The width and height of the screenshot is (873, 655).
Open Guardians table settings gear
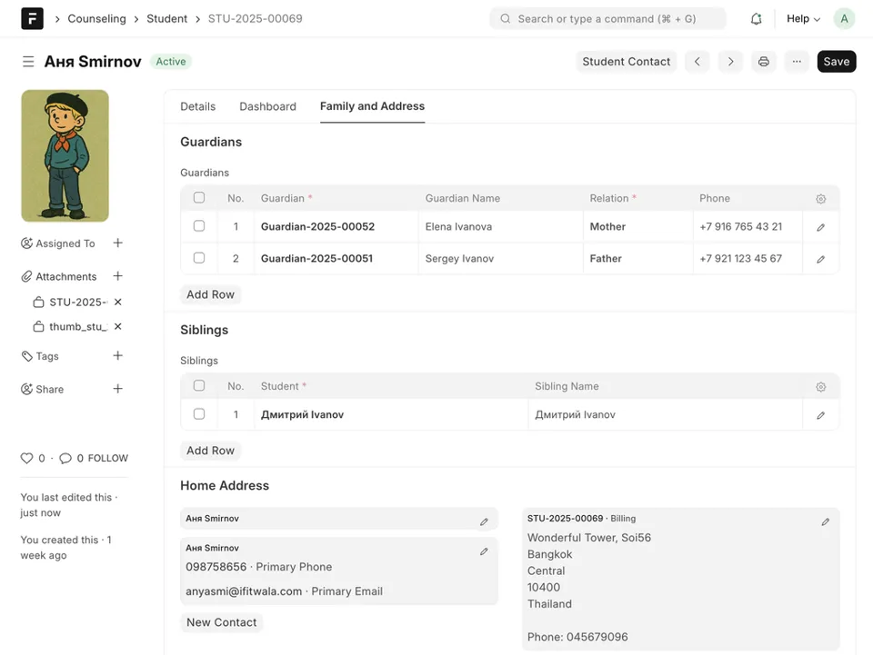[820, 199]
